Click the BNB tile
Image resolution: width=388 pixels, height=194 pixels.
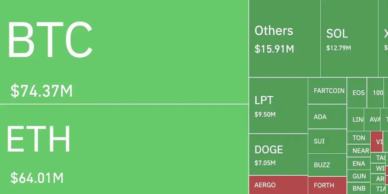click(359, 188)
